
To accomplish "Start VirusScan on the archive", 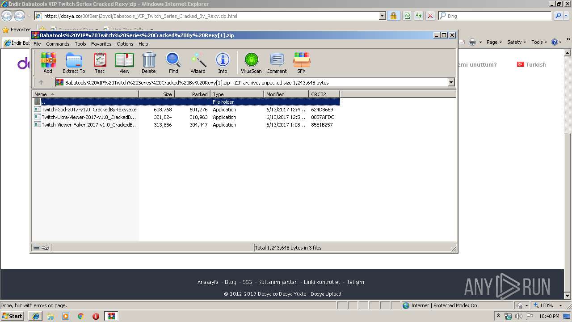I will coord(251,63).
